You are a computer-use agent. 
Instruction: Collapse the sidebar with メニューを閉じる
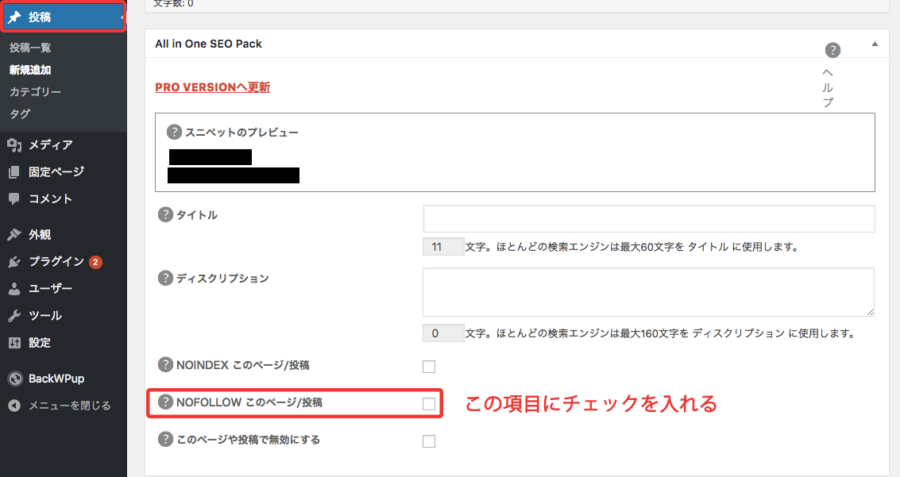(60, 406)
